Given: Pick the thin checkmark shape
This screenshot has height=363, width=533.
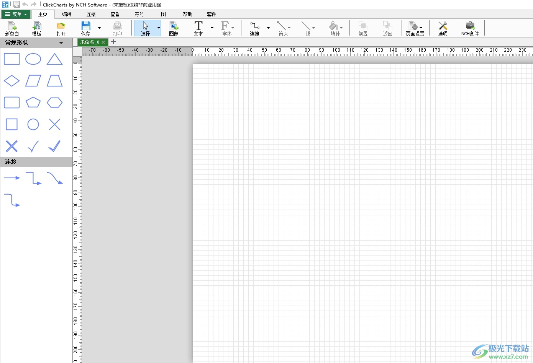Looking at the screenshot, I should 33,146.
